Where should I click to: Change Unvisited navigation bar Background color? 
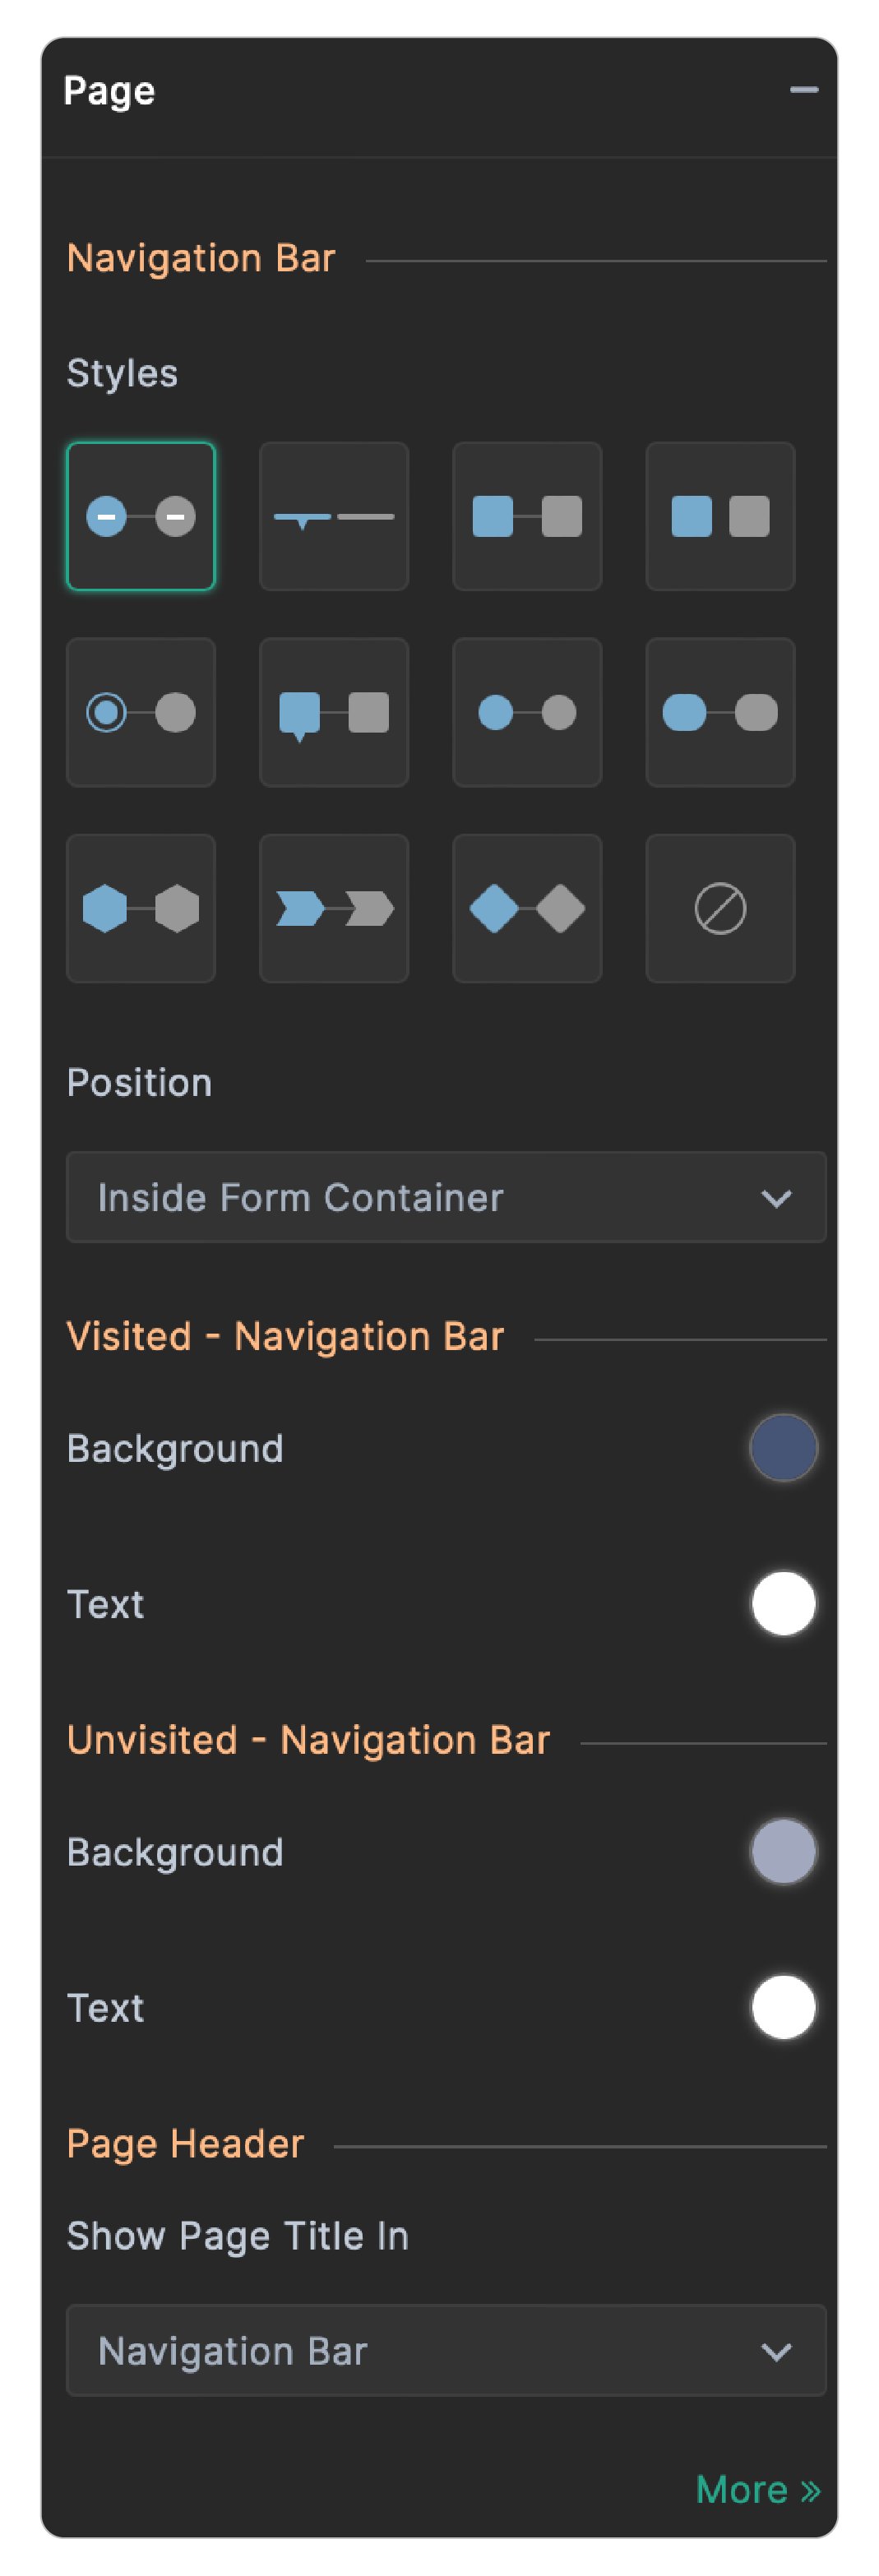783,1851
